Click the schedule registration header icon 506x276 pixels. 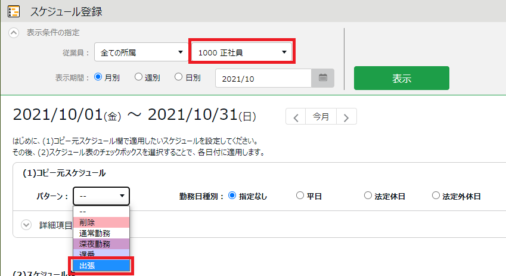tap(13, 11)
